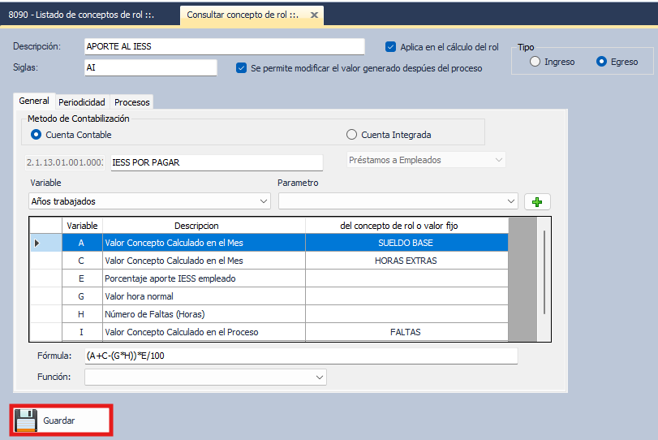Select the Egreso type option
Screen dimensions: 658x440
tap(601, 62)
